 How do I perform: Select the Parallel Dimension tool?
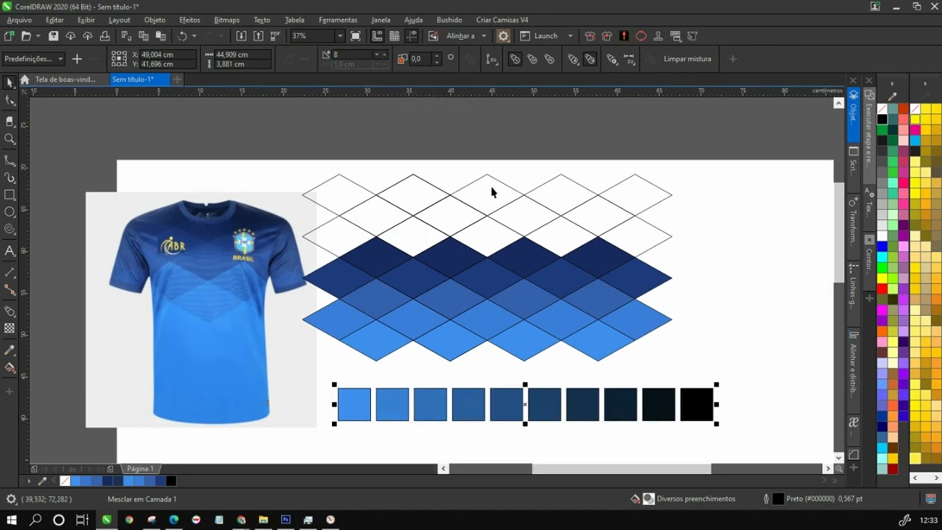10,272
